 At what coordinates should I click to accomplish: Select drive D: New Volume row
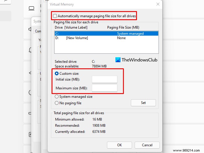tap(106, 38)
